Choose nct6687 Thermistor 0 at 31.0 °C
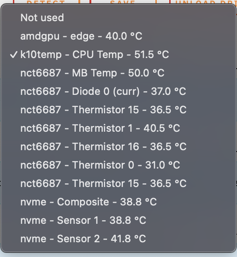This screenshot has height=257, width=237. tap(118, 165)
